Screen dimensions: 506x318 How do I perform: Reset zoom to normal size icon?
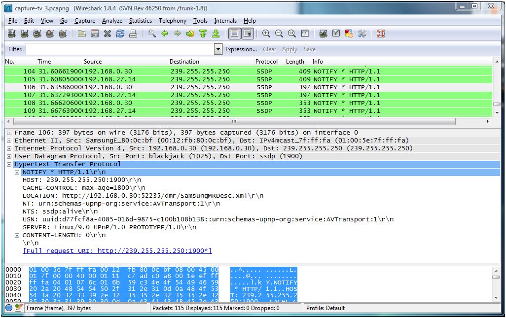coord(292,34)
